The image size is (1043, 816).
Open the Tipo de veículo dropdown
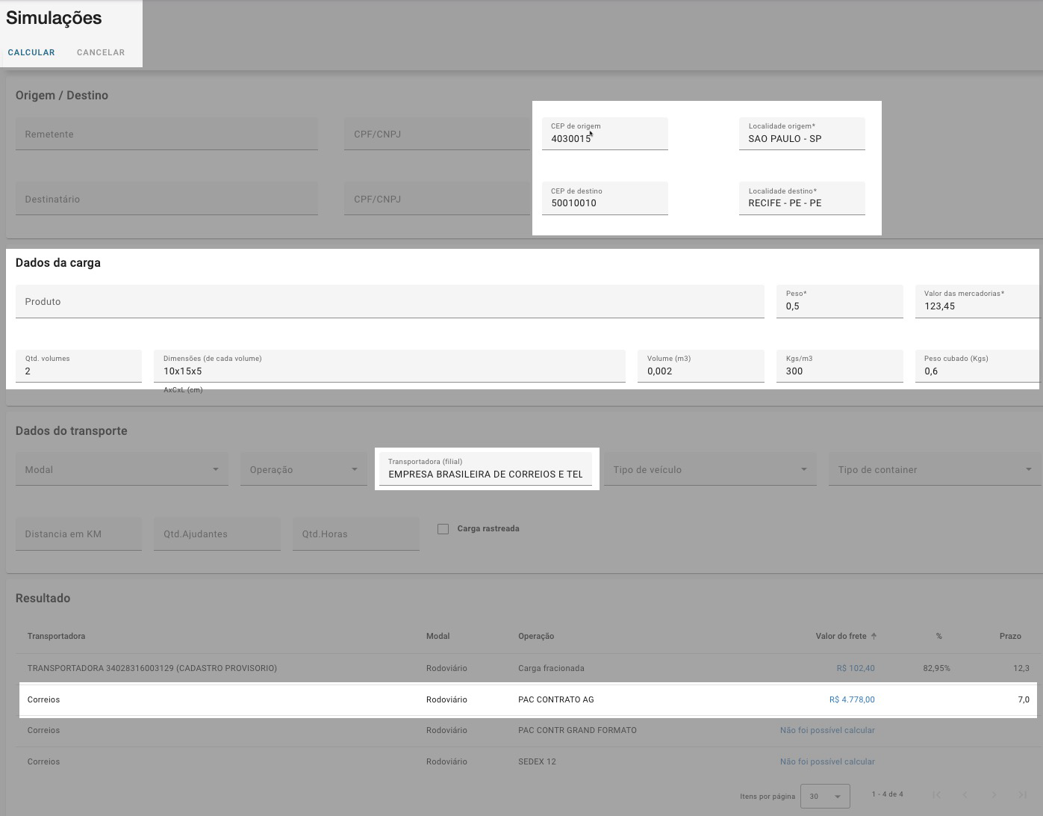710,469
